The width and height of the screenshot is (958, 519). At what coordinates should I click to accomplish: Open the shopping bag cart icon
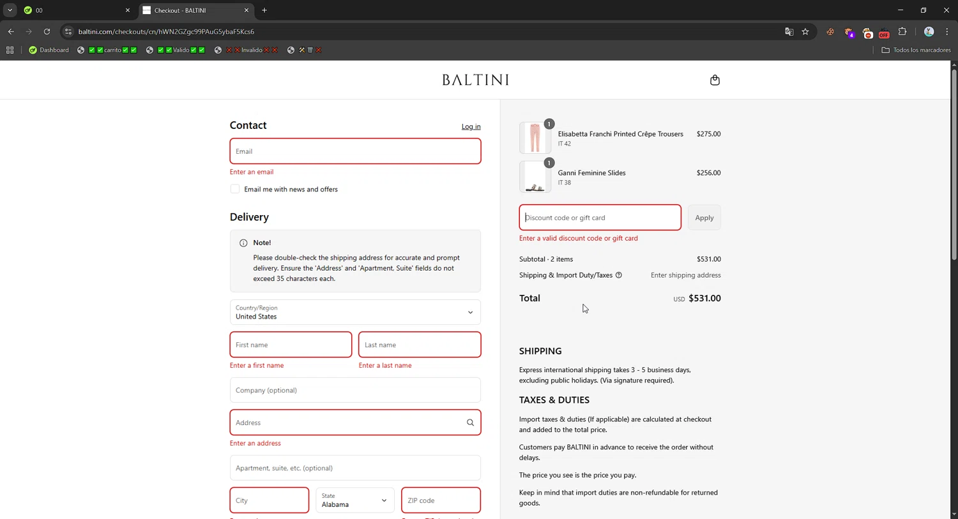pyautogui.click(x=715, y=80)
